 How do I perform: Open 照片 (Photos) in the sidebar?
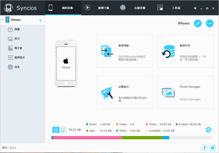(x=22, y=39)
